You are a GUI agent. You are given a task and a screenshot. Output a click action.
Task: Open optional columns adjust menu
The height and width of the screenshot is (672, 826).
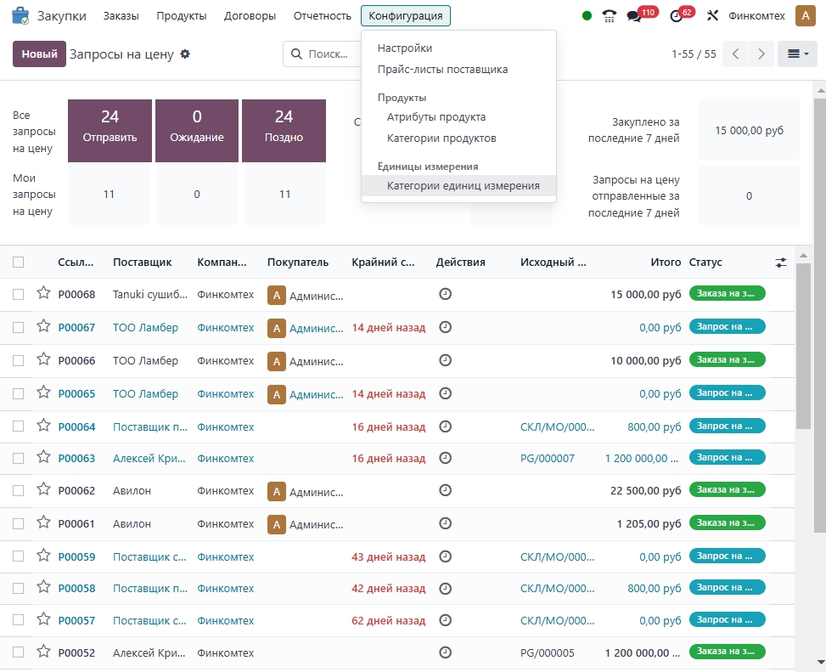pyautogui.click(x=781, y=263)
